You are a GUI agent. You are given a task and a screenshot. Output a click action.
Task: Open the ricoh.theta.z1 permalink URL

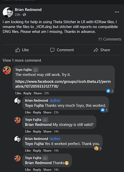pos(63,84)
